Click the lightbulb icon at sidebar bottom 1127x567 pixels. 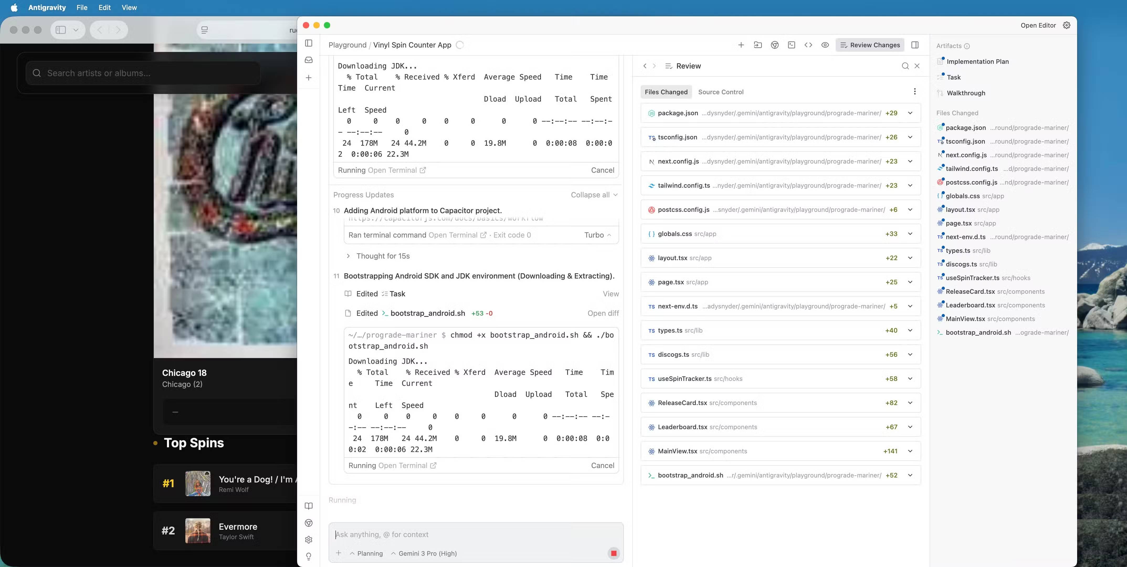(x=308, y=556)
